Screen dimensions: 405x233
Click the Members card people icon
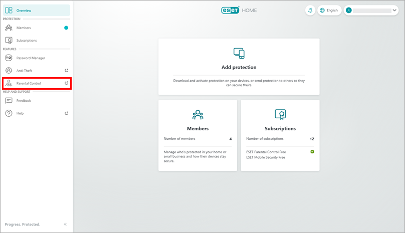click(197, 114)
